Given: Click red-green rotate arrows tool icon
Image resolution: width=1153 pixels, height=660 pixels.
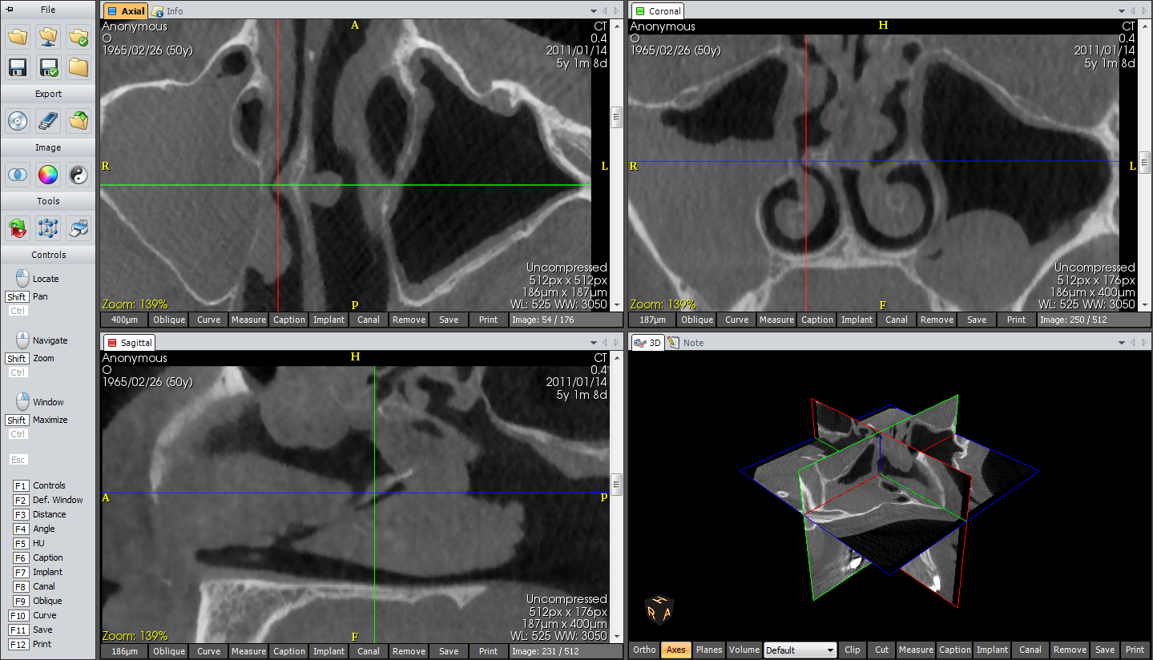Looking at the screenshot, I should [x=18, y=228].
